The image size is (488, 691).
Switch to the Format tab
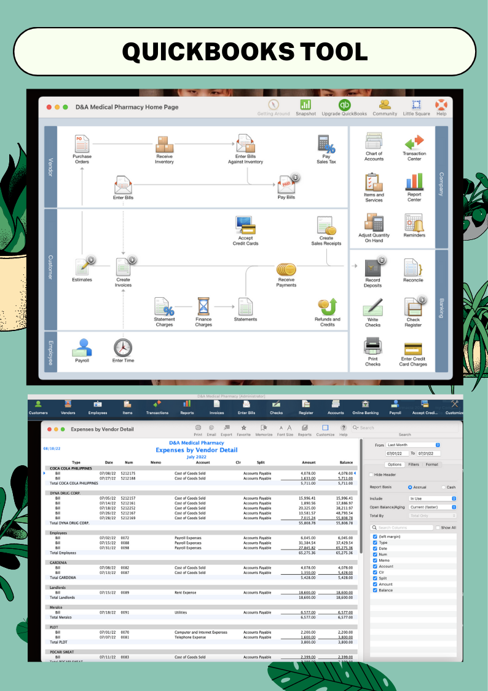[431, 465]
